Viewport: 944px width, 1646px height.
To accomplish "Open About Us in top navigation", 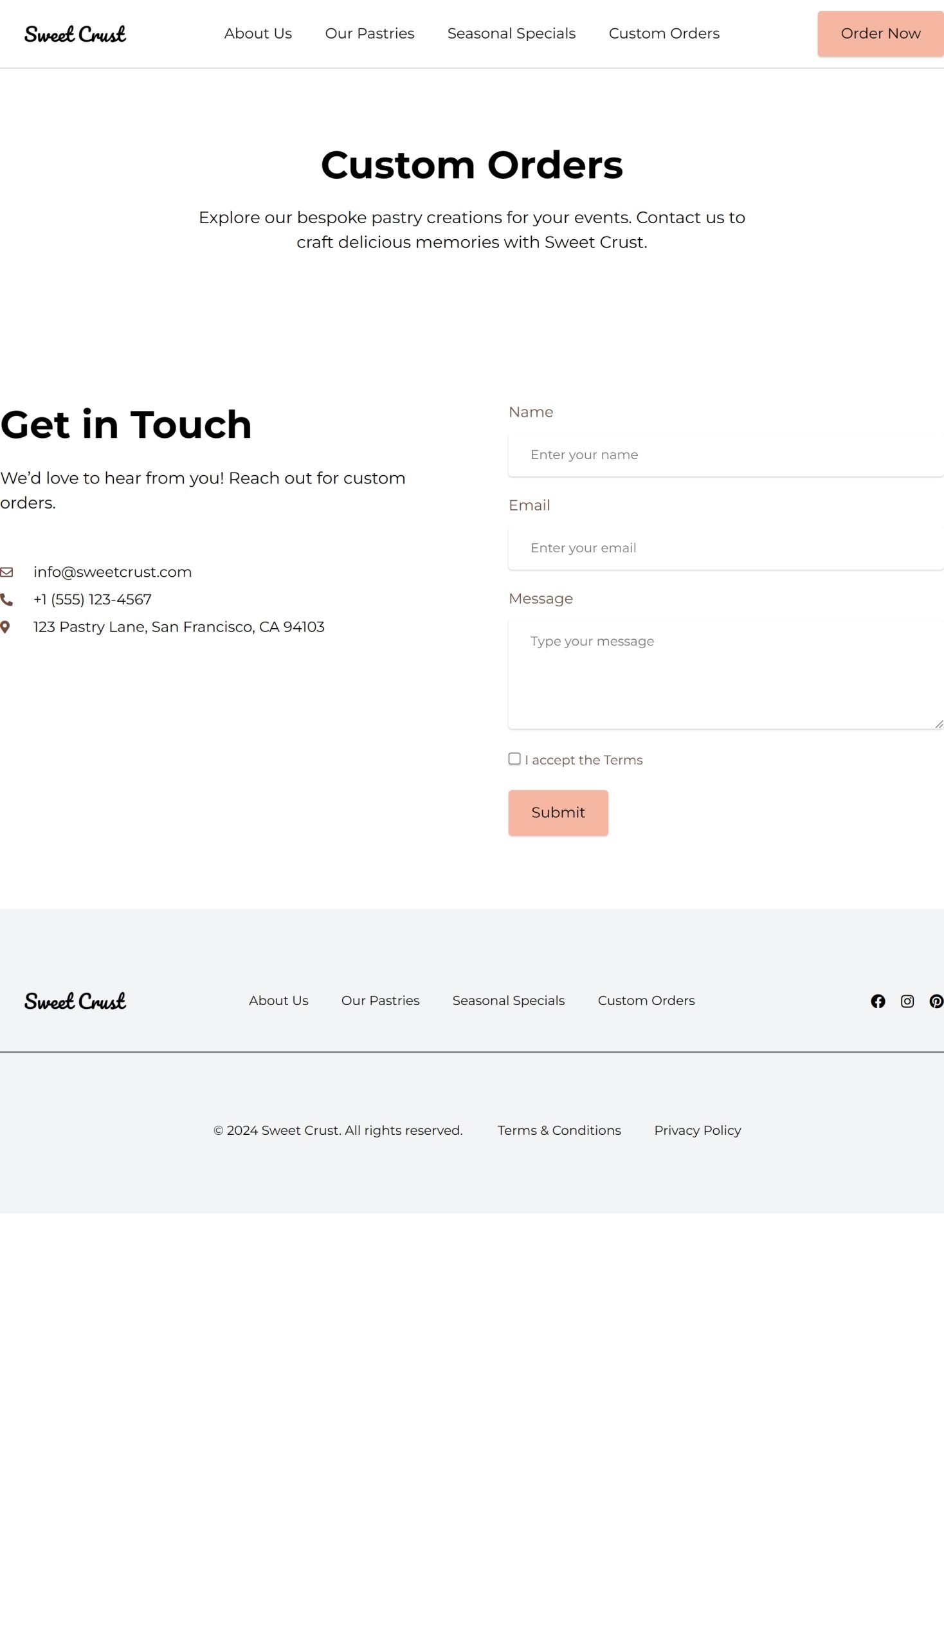I will 258,33.
